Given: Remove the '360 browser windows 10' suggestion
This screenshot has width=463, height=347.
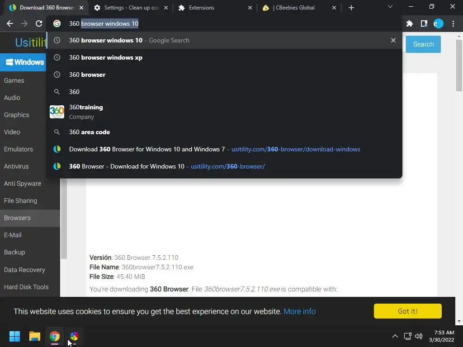Looking at the screenshot, I should [x=393, y=40].
